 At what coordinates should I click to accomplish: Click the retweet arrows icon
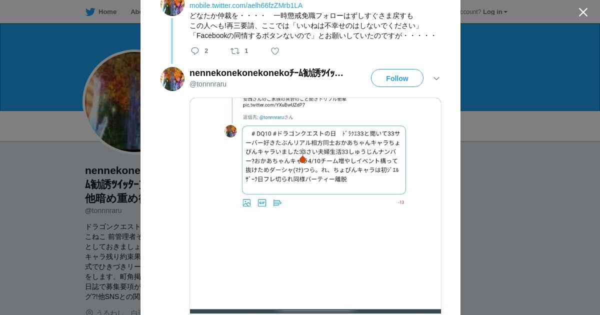point(234,51)
